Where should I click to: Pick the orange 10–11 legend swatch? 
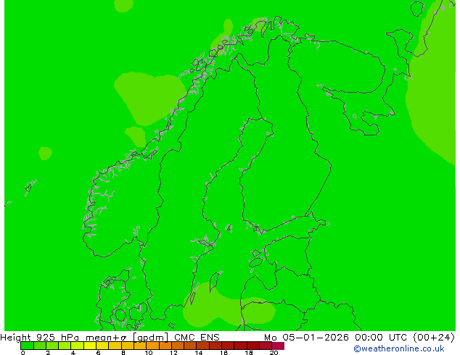tap(152, 346)
